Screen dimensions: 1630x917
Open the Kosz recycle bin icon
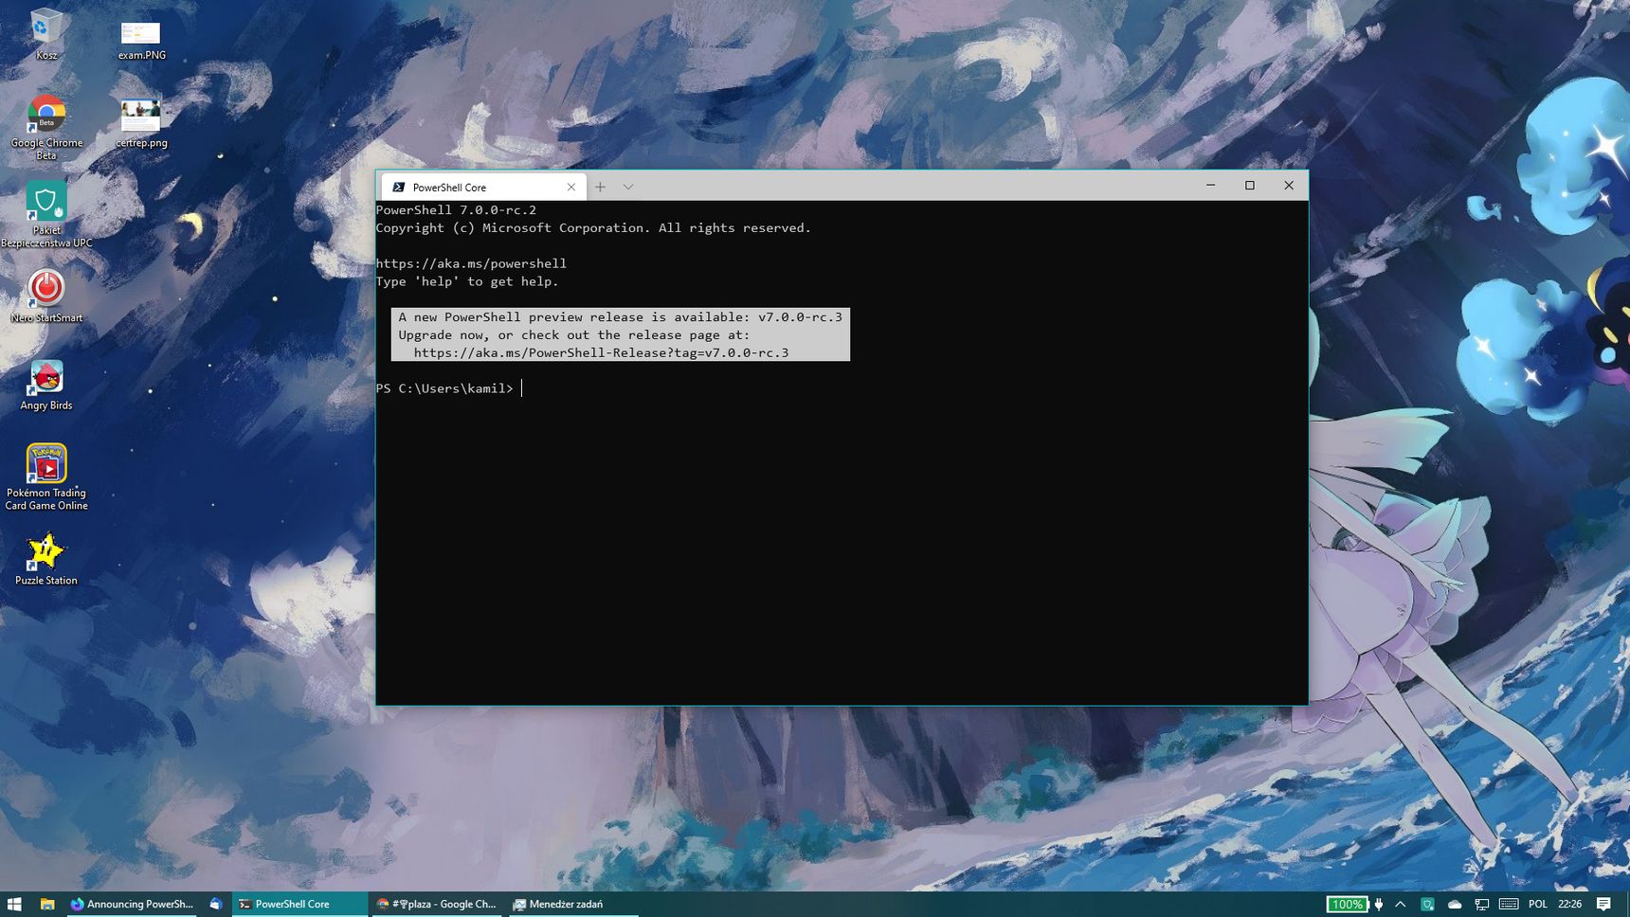pos(45,34)
